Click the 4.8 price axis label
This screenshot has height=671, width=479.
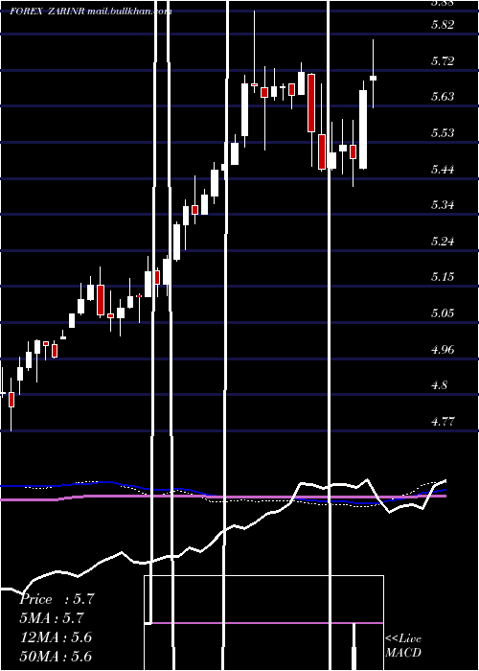point(439,385)
